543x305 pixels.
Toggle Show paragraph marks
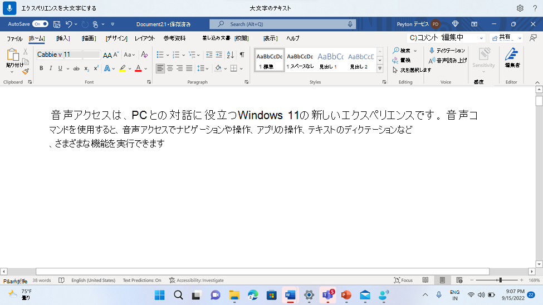tap(242, 55)
